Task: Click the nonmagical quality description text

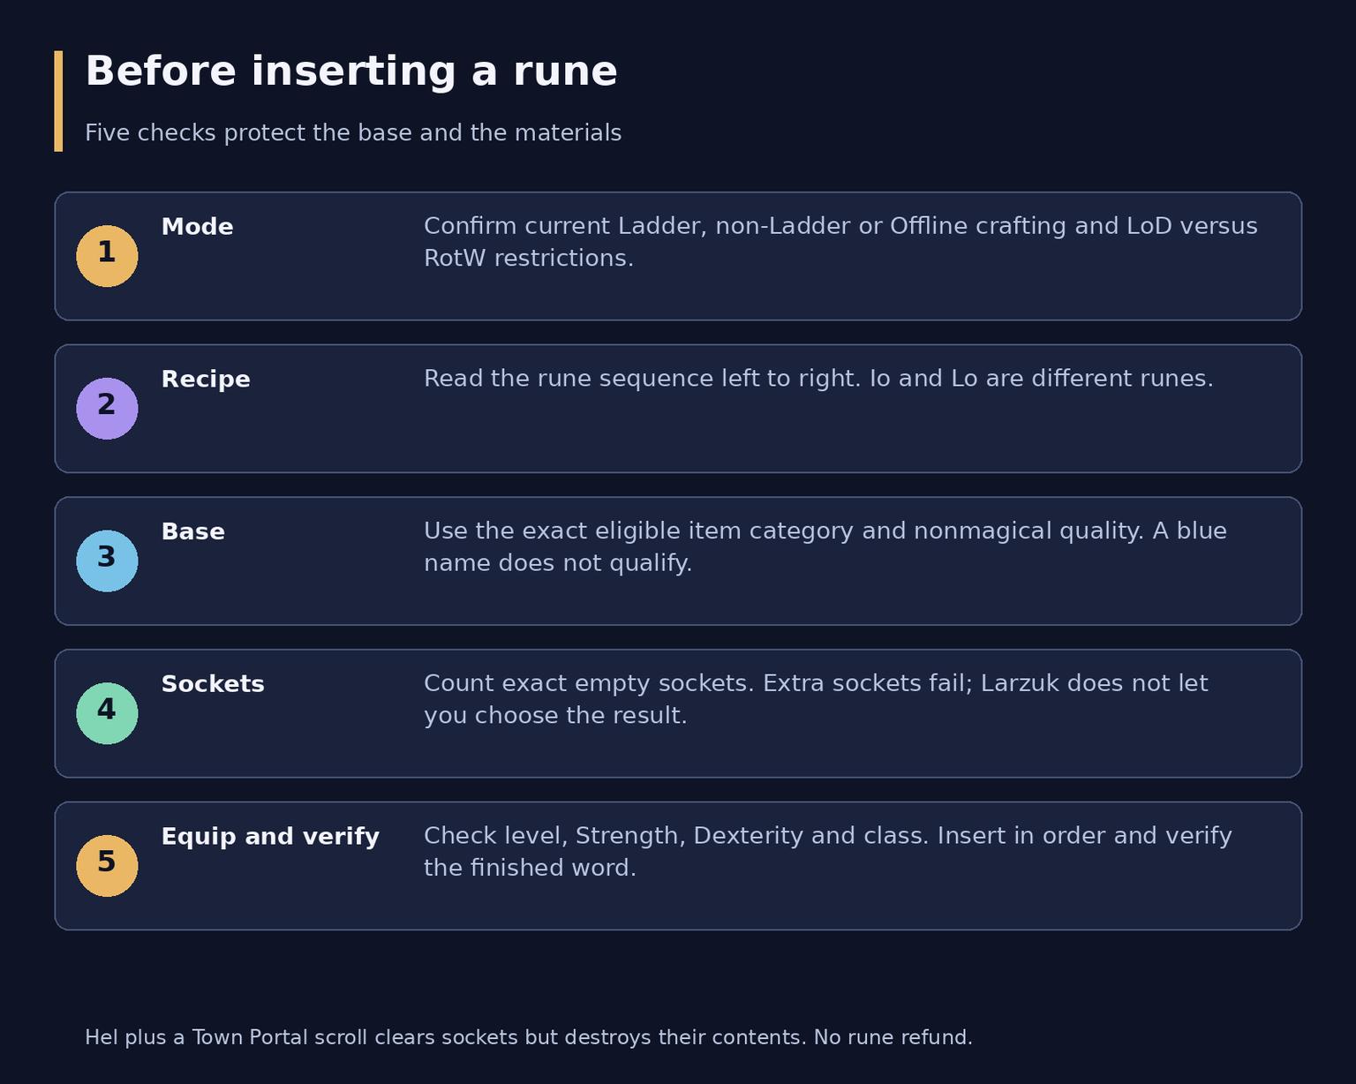Action: pyautogui.click(x=825, y=546)
